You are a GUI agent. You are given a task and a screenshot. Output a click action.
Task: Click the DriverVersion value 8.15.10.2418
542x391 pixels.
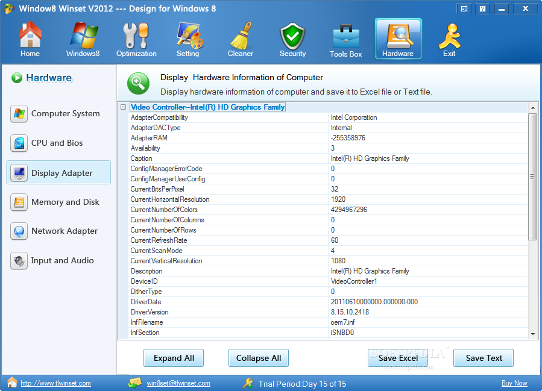coord(350,312)
